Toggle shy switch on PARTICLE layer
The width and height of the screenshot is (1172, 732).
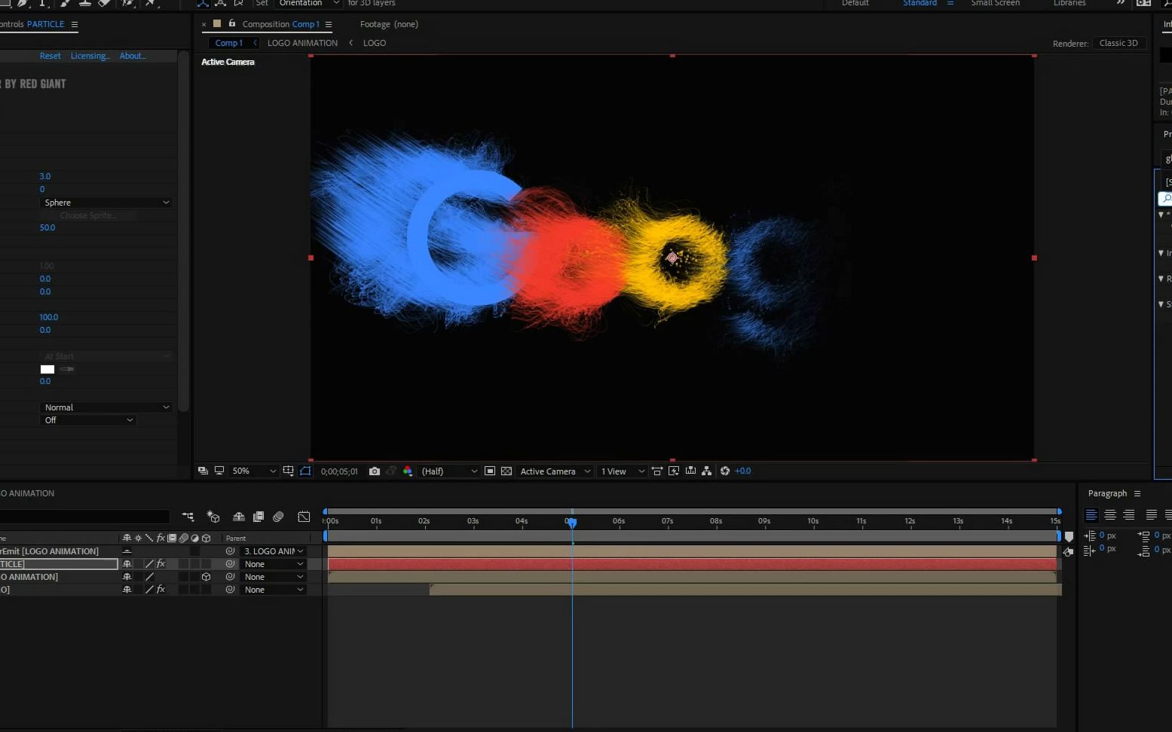click(127, 564)
